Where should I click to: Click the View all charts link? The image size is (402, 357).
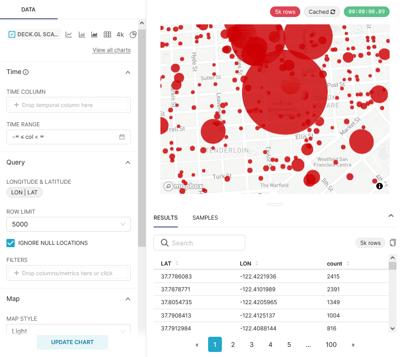(111, 50)
